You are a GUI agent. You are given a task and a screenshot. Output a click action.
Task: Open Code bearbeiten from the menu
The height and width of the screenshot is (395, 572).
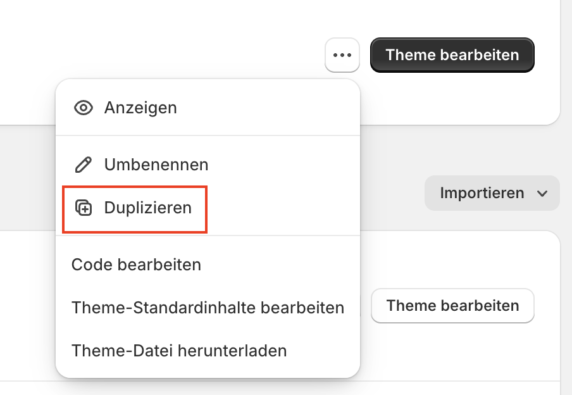(208, 265)
